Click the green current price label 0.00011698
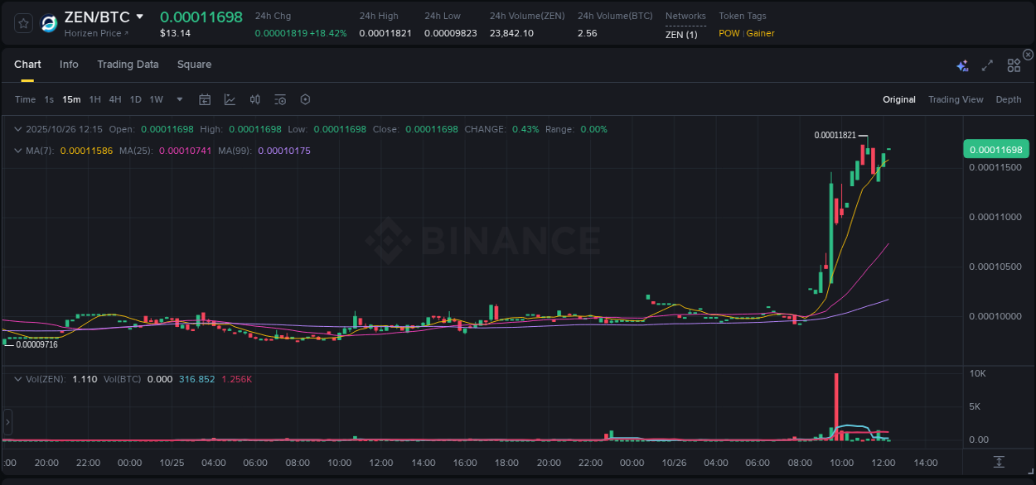 click(x=995, y=149)
